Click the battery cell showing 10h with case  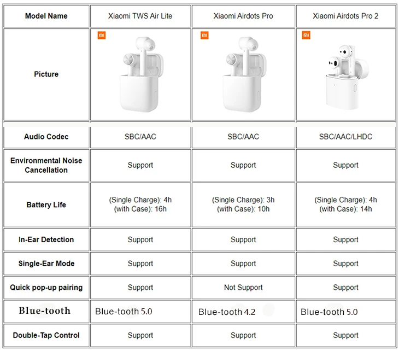243,204
